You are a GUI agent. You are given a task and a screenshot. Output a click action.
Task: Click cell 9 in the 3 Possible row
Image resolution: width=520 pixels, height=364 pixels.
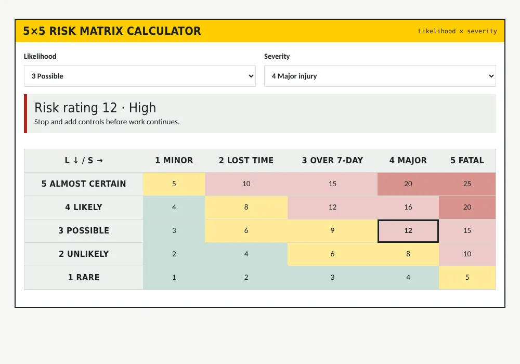(332, 231)
